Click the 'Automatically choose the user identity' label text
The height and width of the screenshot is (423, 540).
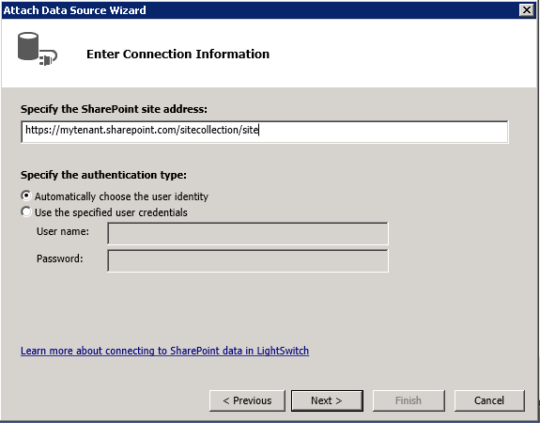pos(121,196)
